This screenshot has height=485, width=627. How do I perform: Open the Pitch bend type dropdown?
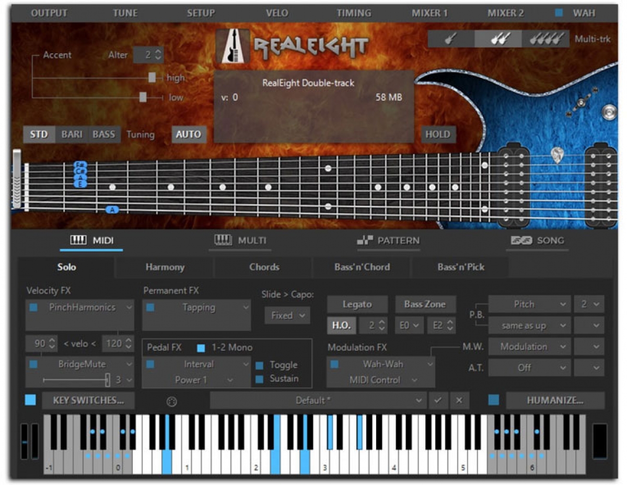pos(529,304)
